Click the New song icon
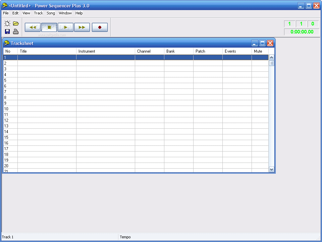The image size is (322, 242). (7, 23)
